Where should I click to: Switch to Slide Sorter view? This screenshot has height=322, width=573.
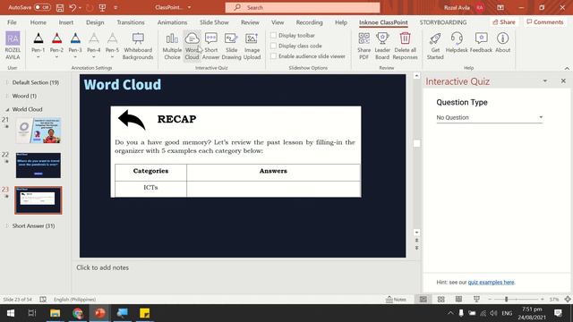440,300
